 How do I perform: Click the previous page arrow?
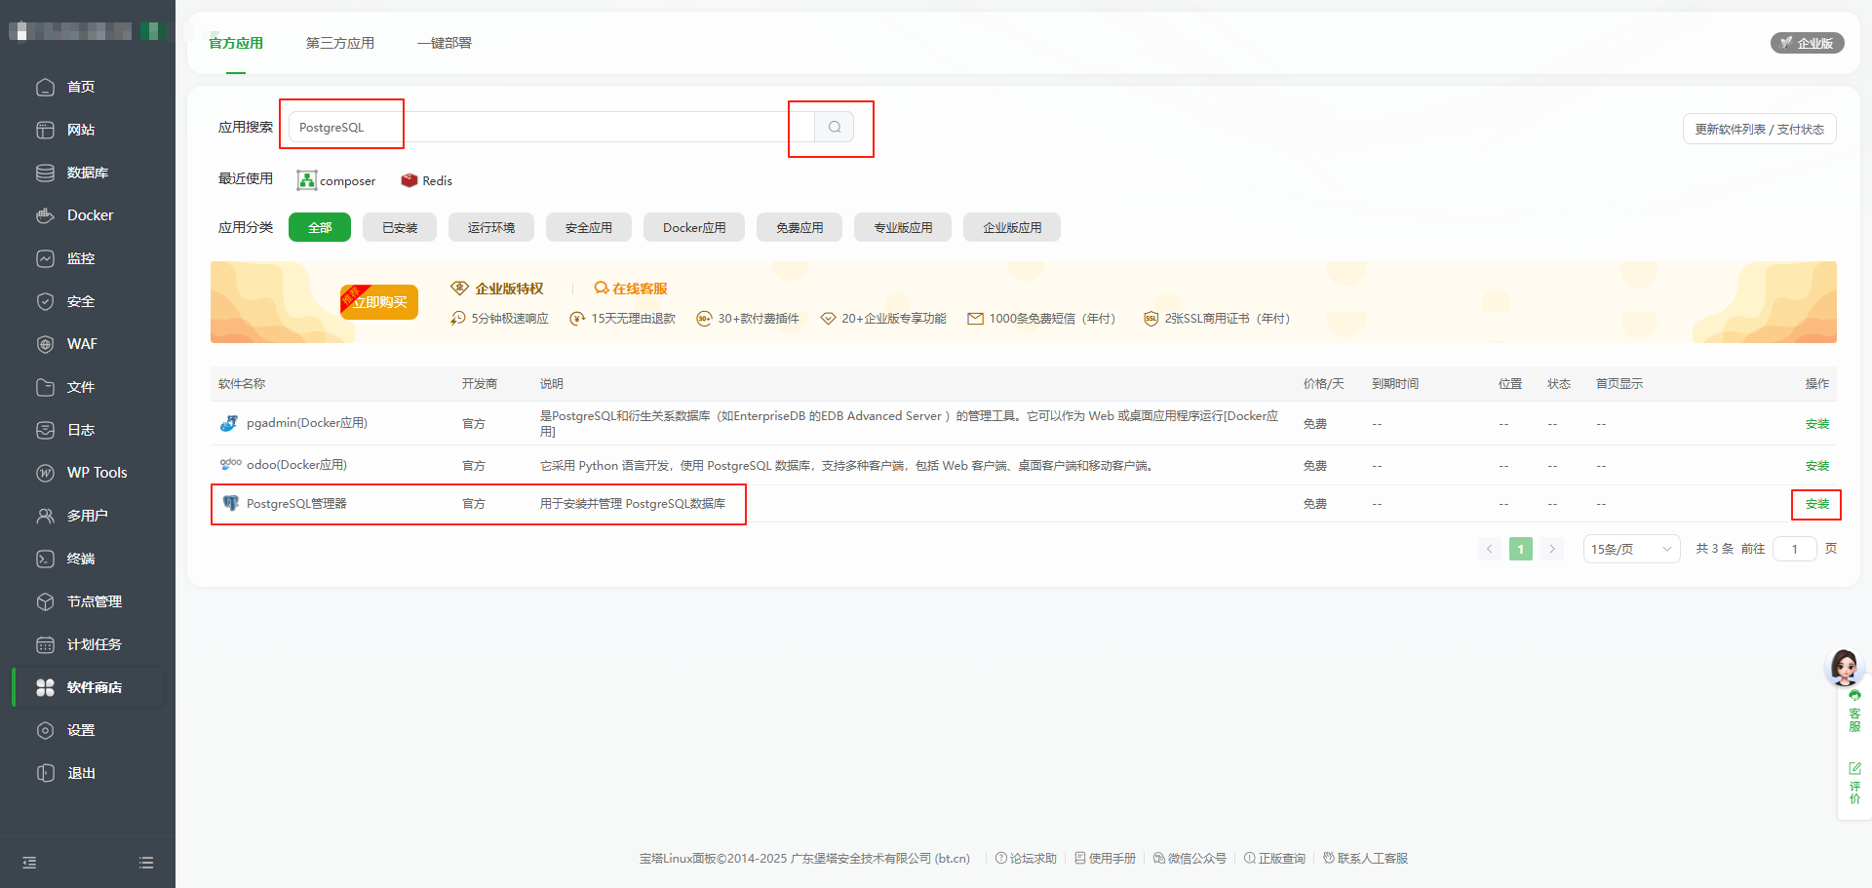[1489, 549]
